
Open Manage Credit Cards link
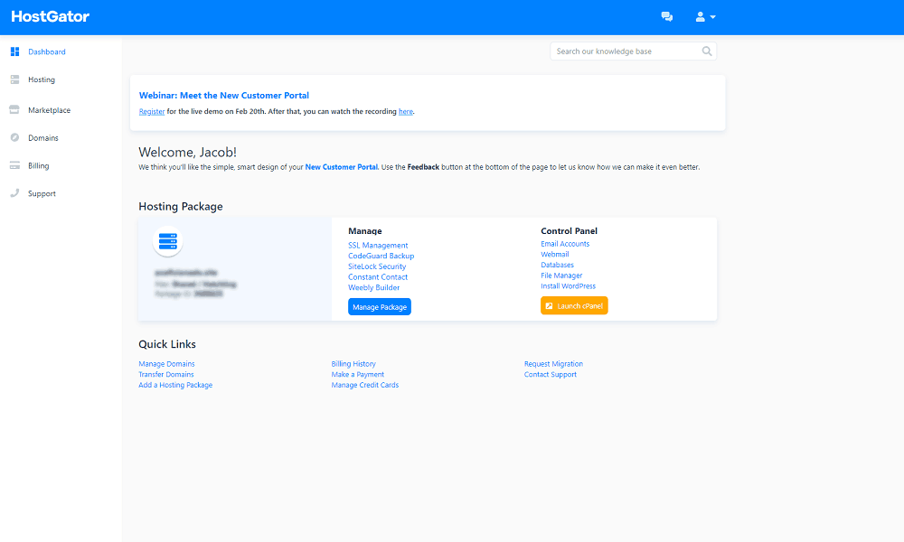click(365, 385)
